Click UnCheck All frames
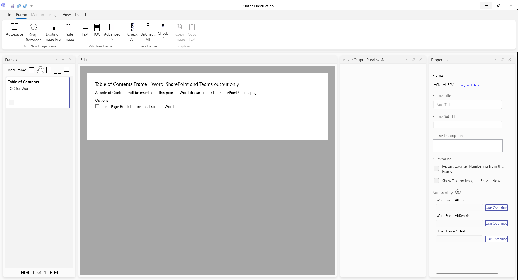The height and width of the screenshot is (280, 518). pos(148,27)
